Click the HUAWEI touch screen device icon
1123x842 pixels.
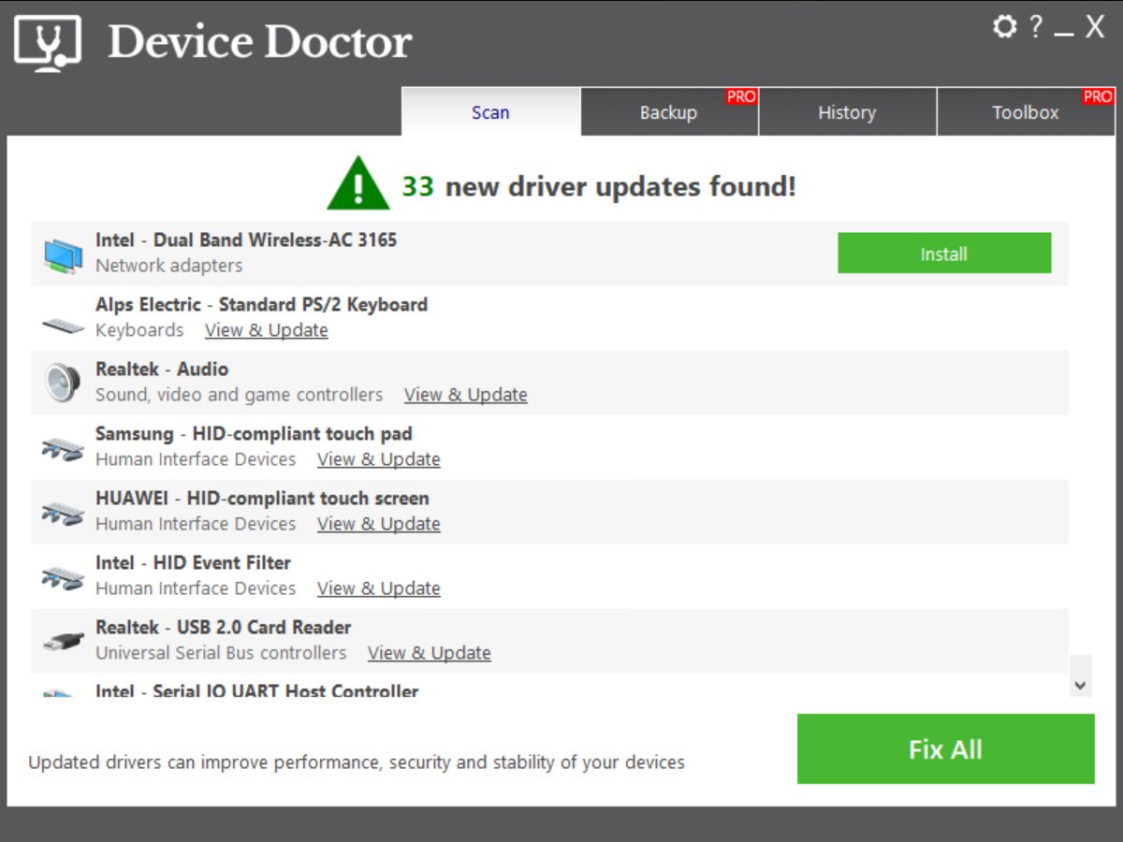pos(63,513)
